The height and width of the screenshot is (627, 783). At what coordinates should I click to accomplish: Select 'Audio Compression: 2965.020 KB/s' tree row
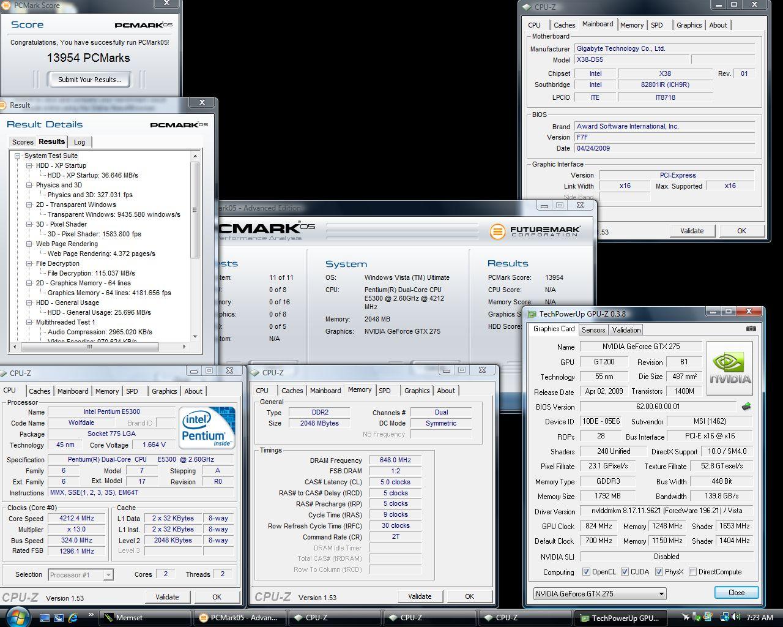click(100, 332)
